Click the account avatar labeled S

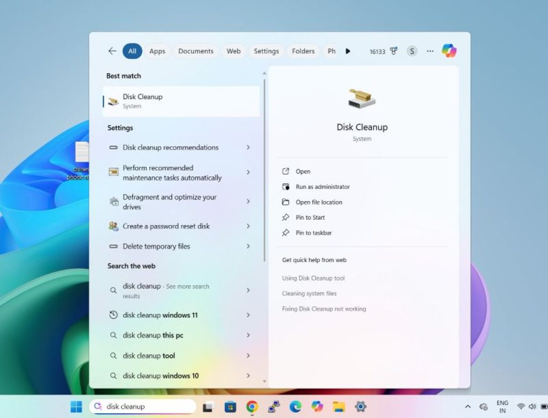click(412, 51)
